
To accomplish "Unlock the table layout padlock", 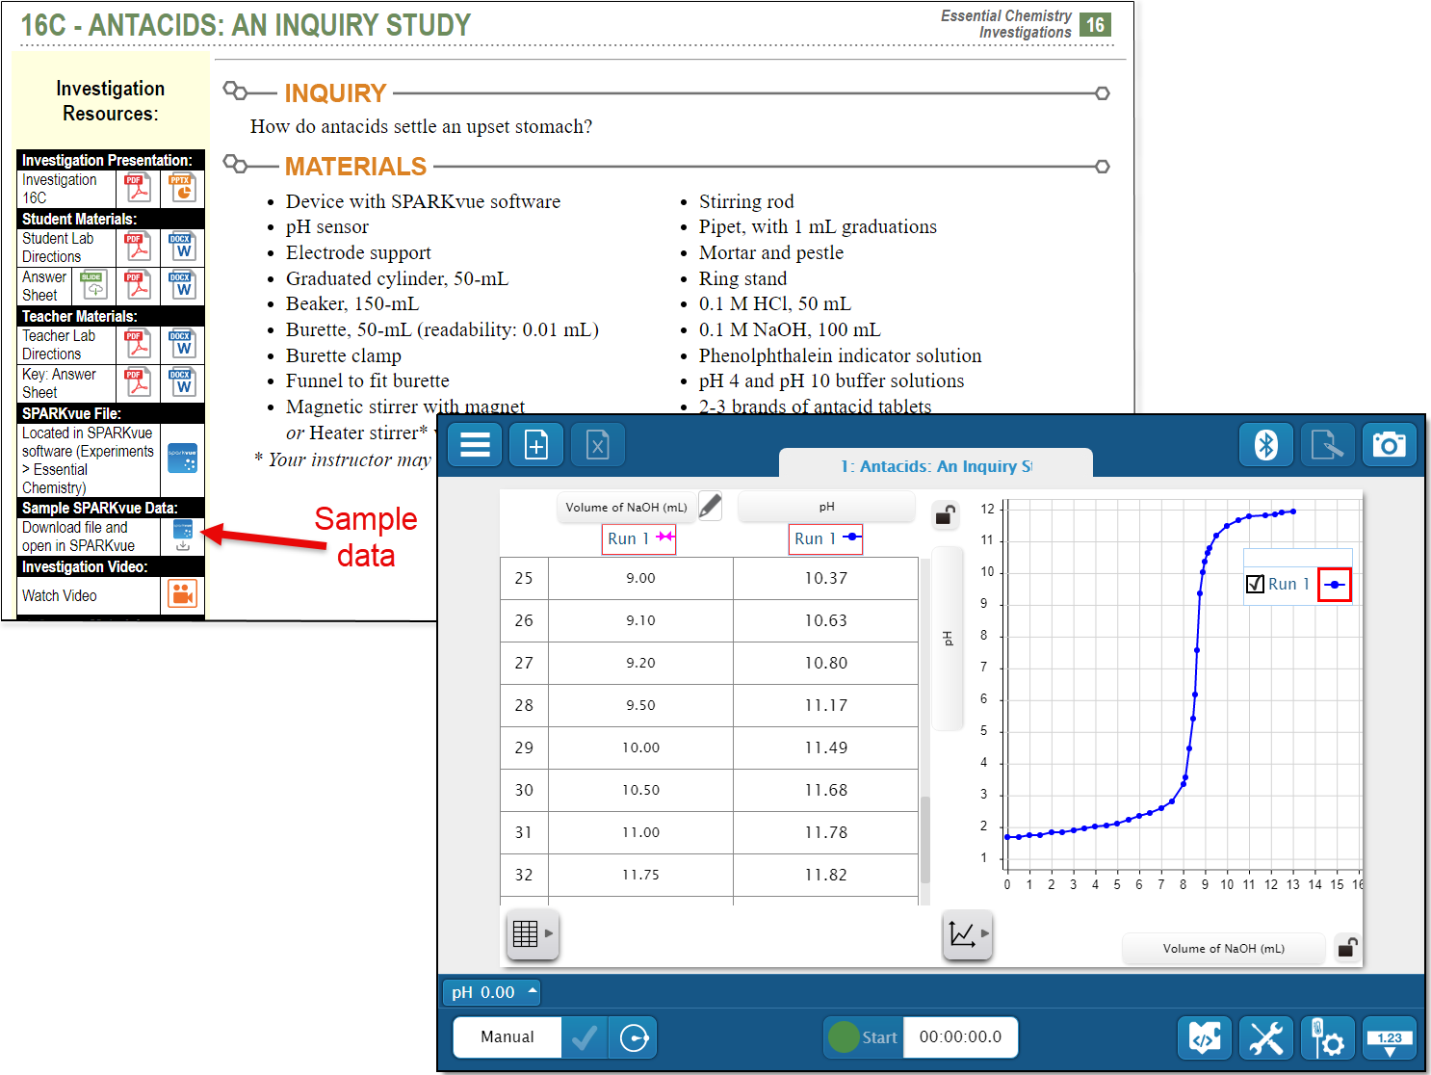I will pyautogui.click(x=945, y=515).
